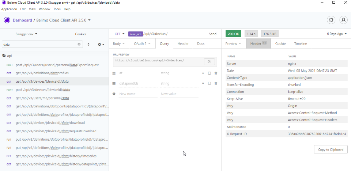Open the GET method dropdown

120,34
